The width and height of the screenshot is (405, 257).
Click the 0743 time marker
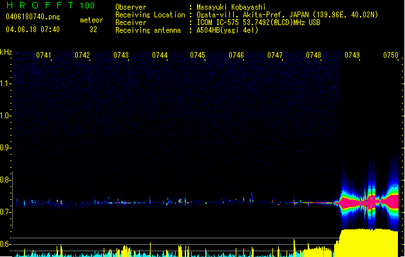(121, 55)
